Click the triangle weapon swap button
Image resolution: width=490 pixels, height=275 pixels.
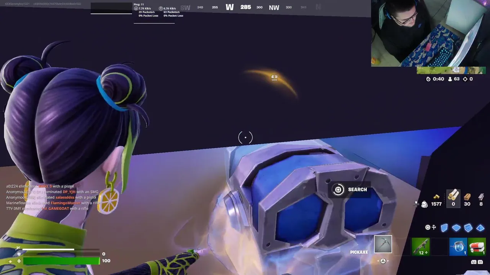[383, 261]
